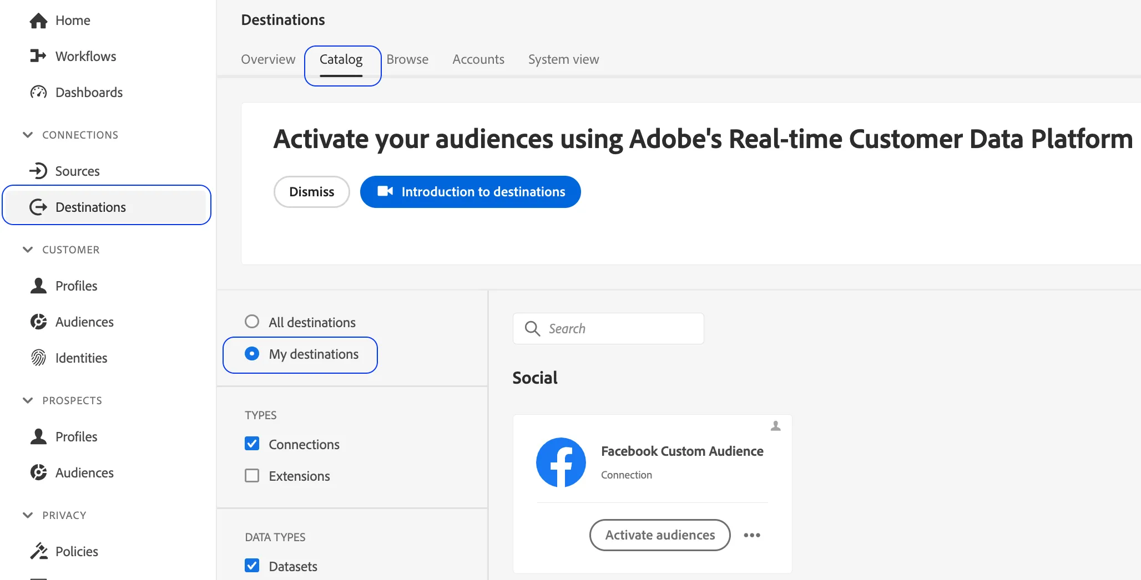Click the magnifier icon in Search box
Screen dimensions: 1141x580
pyautogui.click(x=532, y=328)
